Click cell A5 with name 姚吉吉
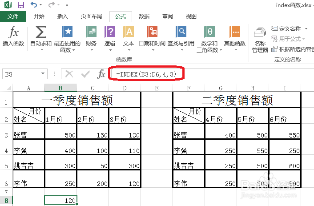The image size is (314, 206). click(28, 162)
